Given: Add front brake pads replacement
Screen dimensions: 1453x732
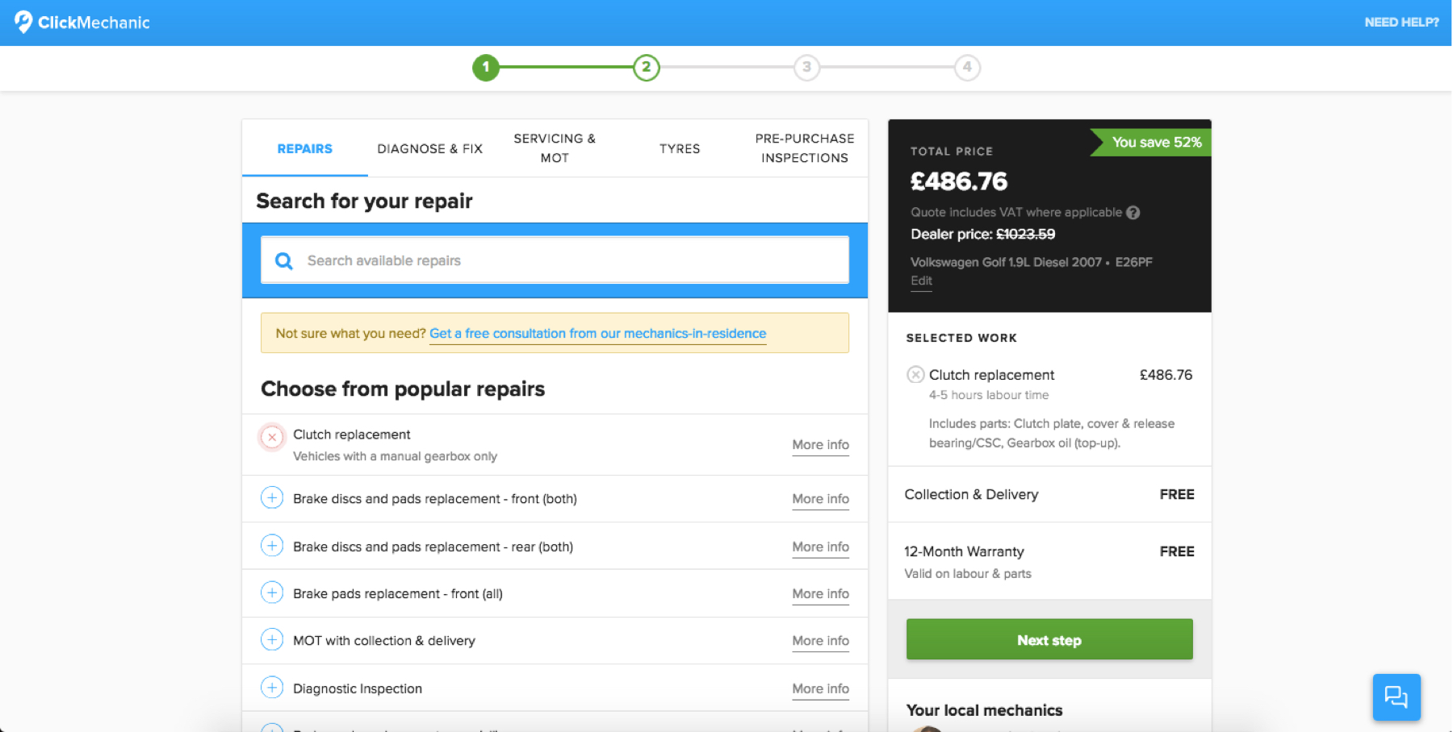Looking at the screenshot, I should point(272,593).
